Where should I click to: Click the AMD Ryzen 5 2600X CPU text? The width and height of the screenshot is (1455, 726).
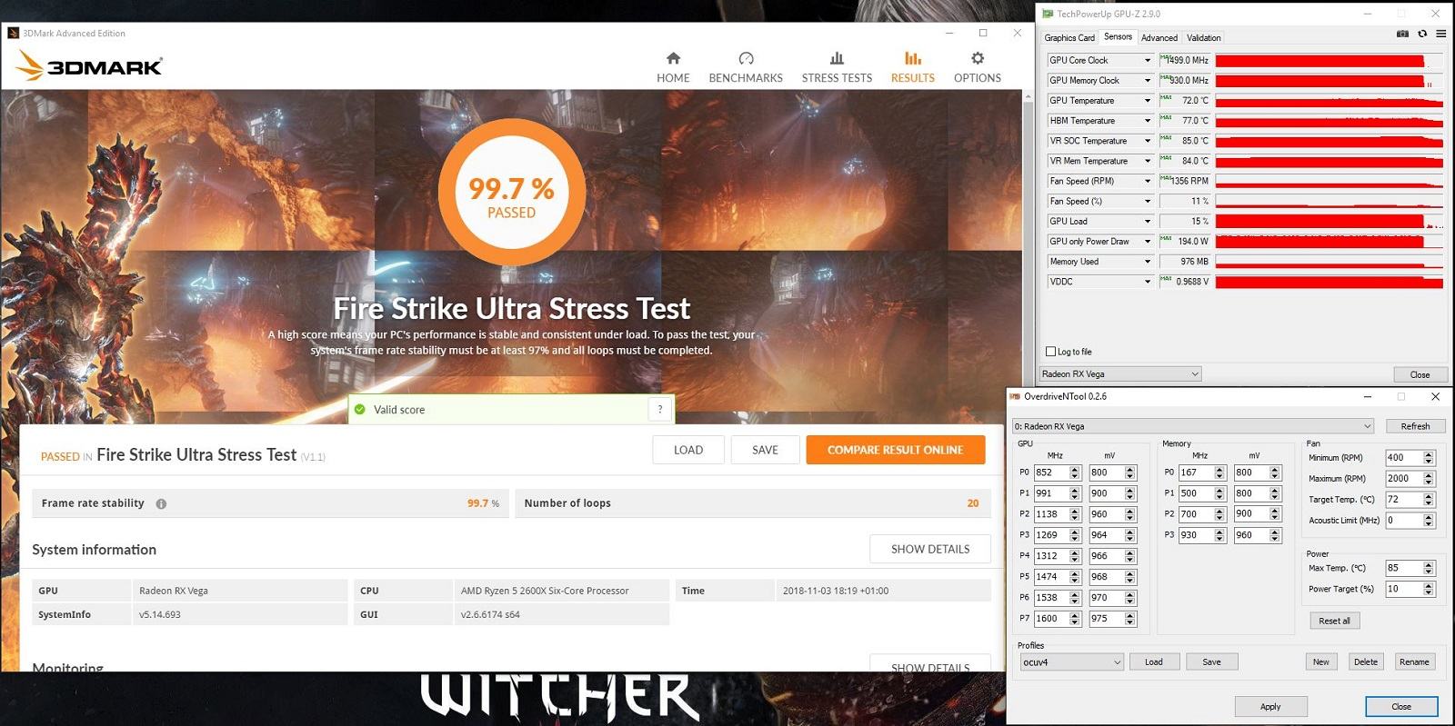coord(545,591)
